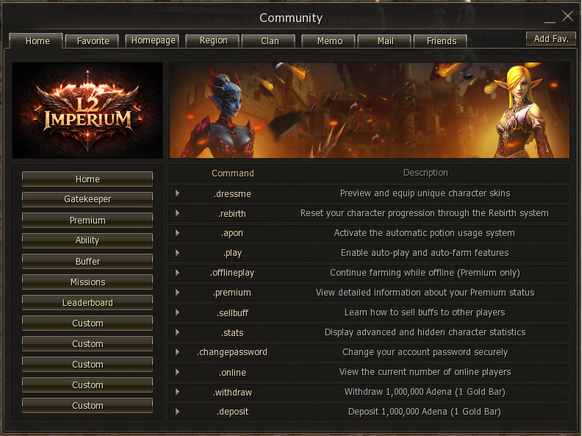
Task: Click 'Display advanced and hidden character statistics'
Action: coord(425,332)
